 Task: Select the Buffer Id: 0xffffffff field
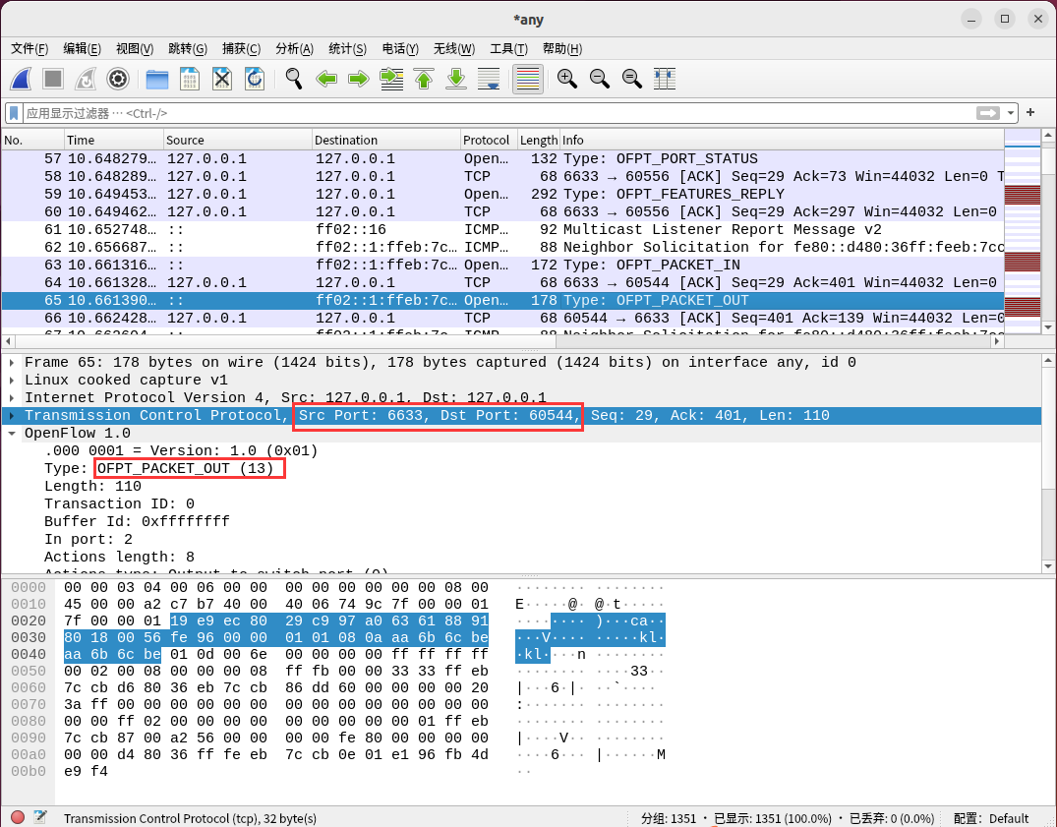(x=137, y=522)
